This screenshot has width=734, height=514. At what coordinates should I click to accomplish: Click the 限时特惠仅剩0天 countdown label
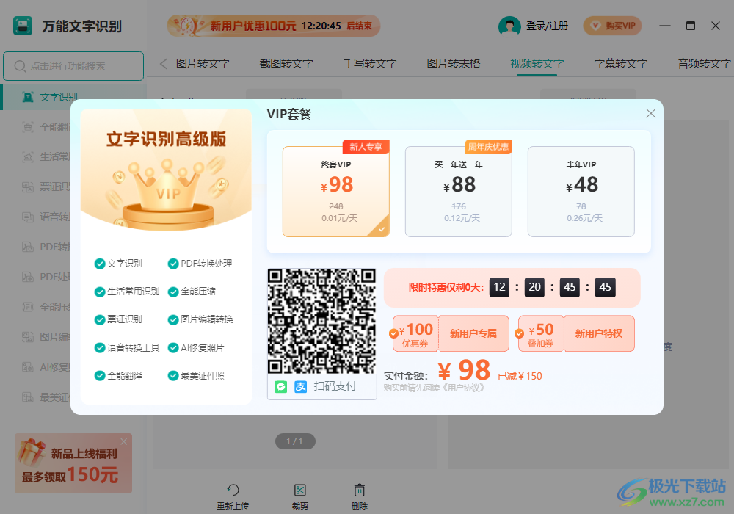(x=446, y=287)
